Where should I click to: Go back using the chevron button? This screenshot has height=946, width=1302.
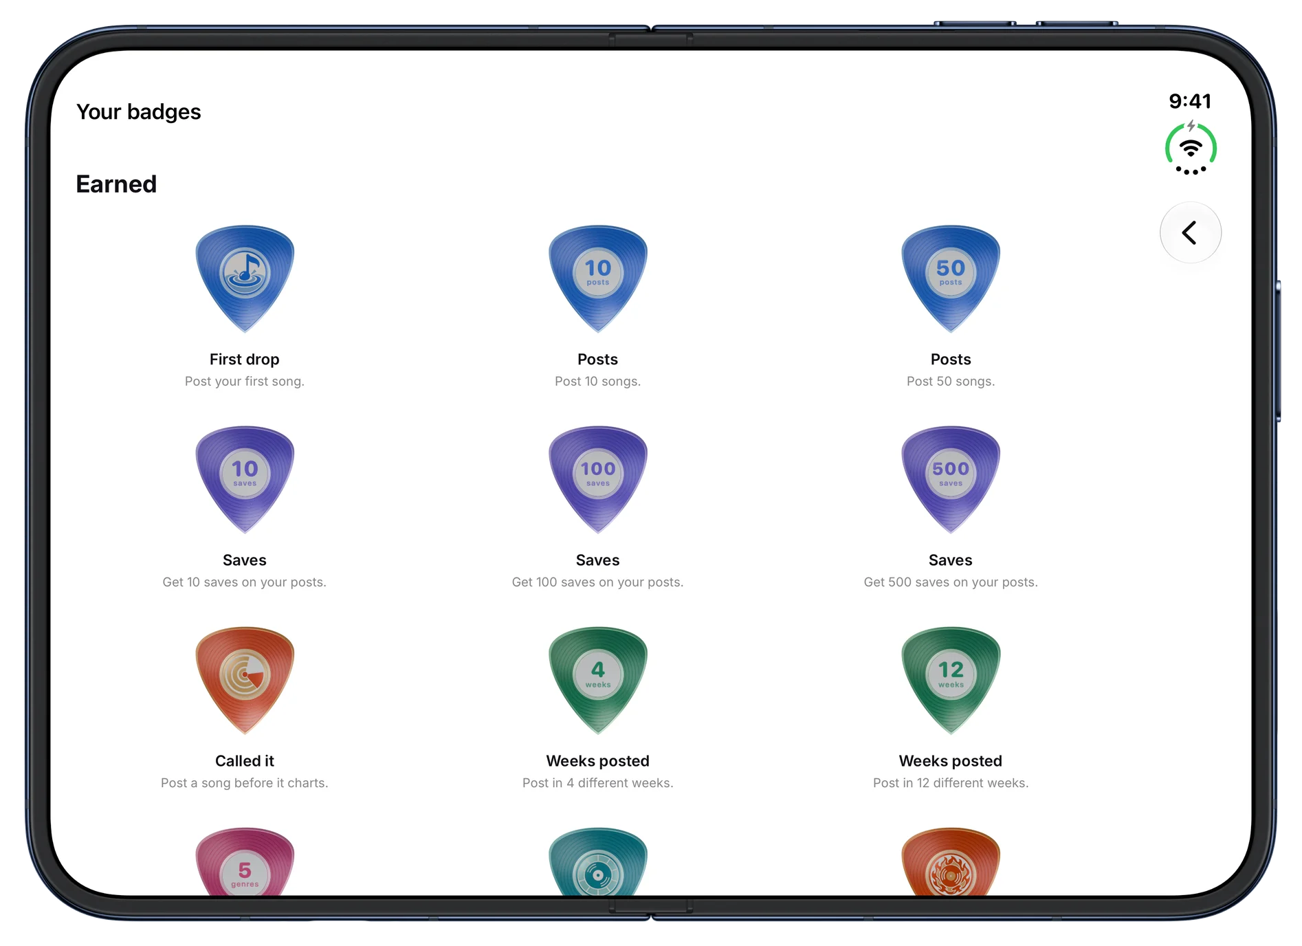1190,232
